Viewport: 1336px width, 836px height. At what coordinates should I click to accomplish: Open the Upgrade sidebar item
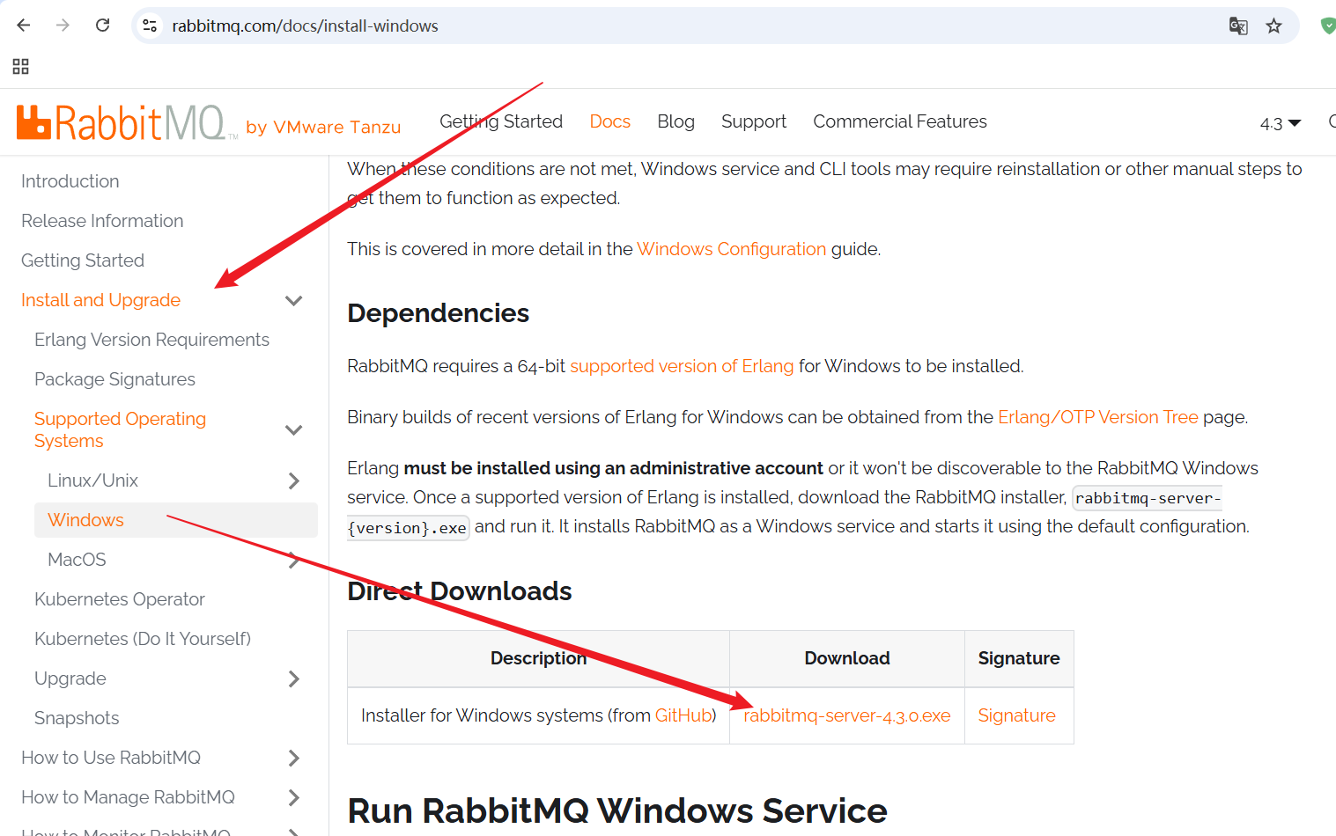[x=70, y=678]
